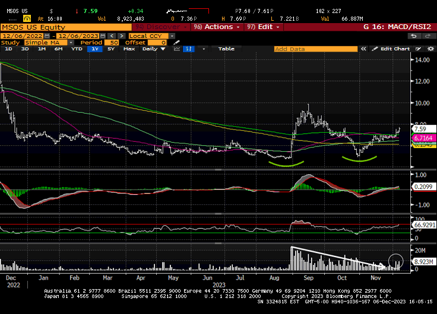
Task: Click the +0.34 price change value
Action: [135, 11]
